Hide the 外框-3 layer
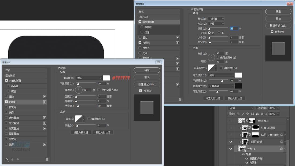 pos(231,149)
